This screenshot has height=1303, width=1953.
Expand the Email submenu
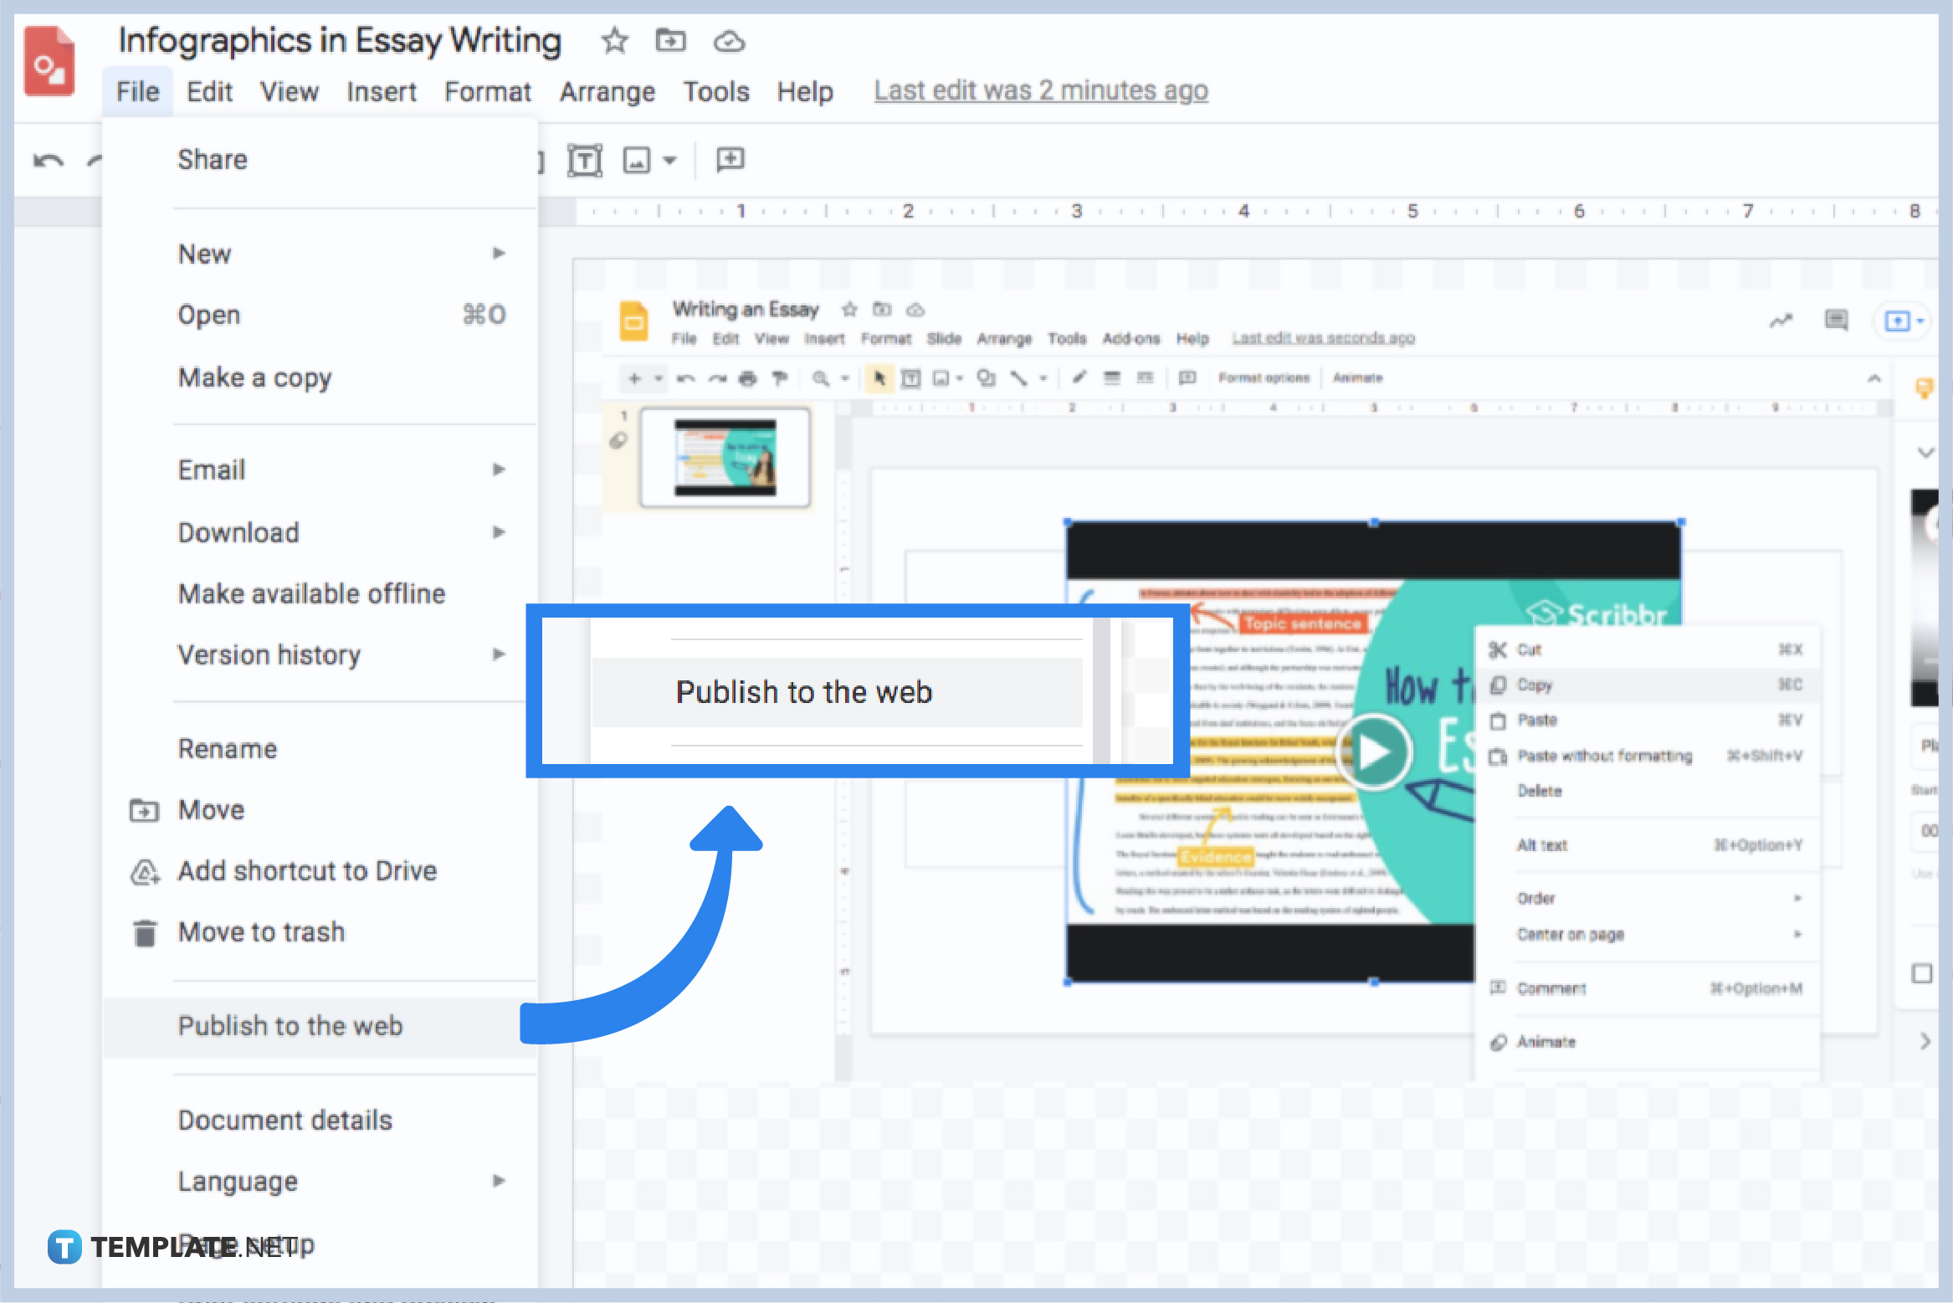500,469
